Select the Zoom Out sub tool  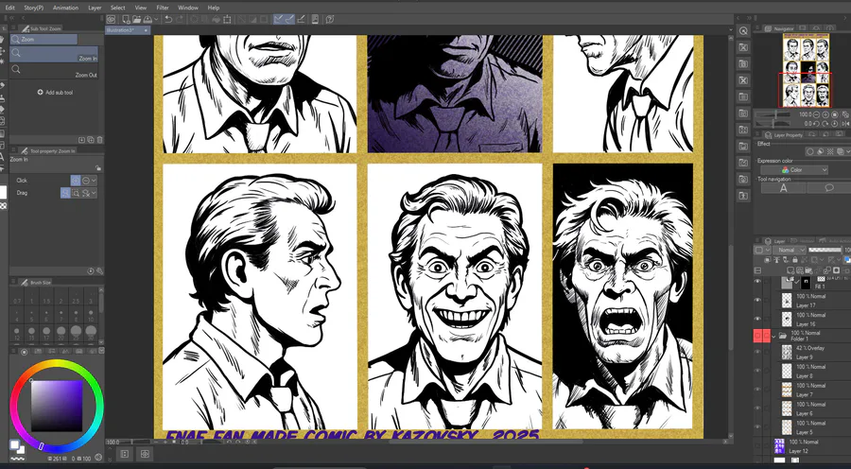[54, 71]
